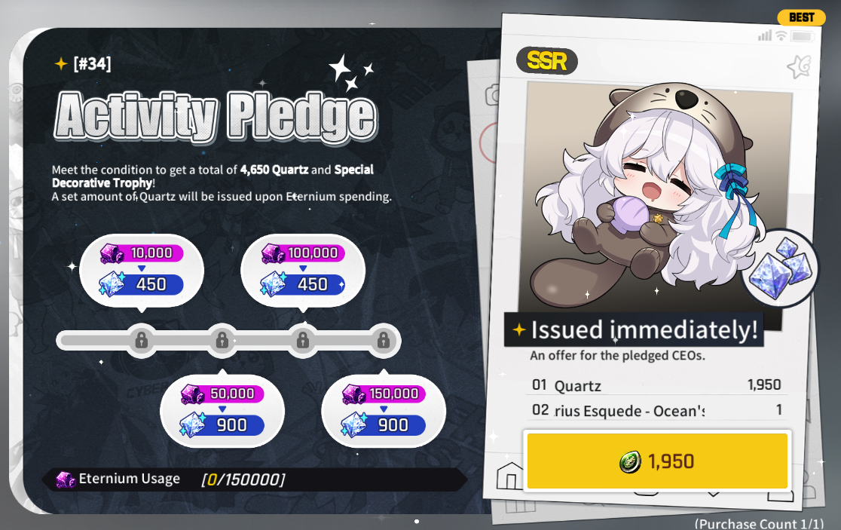Screen dimensions: 841x530
Task: Click the third lock on the progress bar
Action: [x=303, y=340]
